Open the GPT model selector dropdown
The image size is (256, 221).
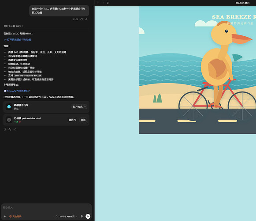pos(68,217)
